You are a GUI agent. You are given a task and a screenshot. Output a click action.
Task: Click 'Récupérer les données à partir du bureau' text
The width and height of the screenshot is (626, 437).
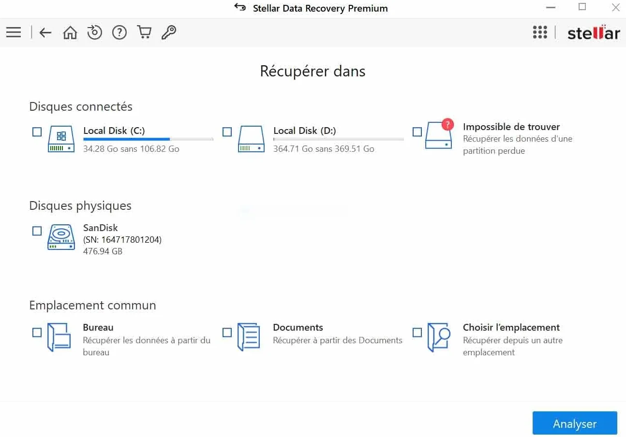click(147, 346)
